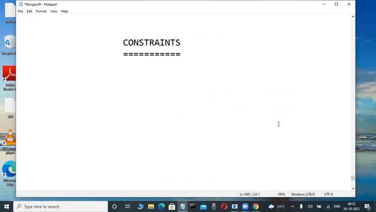Open the Command Prompt taskbar icon
This screenshot has width=376, height=212.
click(x=193, y=207)
